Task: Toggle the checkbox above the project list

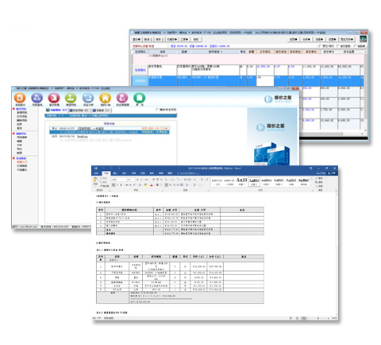Action: pyautogui.click(x=157, y=110)
